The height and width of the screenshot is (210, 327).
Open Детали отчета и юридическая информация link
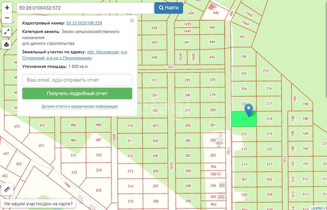[80, 106]
